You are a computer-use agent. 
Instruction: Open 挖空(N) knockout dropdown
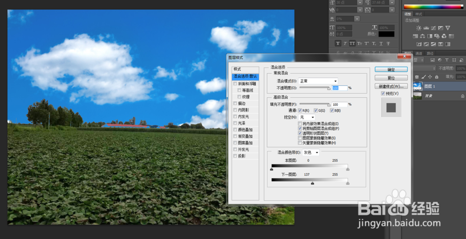pyautogui.click(x=307, y=117)
